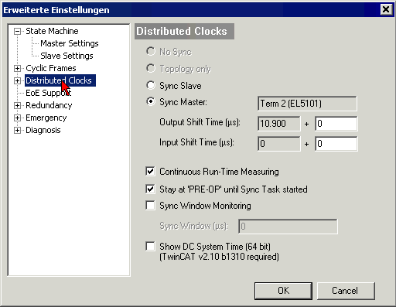Expand the Redundancy node

coord(17,105)
